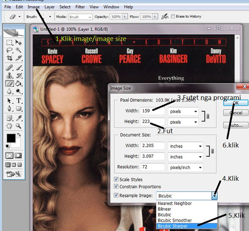
Task: Click Jump to ImageReady icon
Action: [x=14, y=174]
